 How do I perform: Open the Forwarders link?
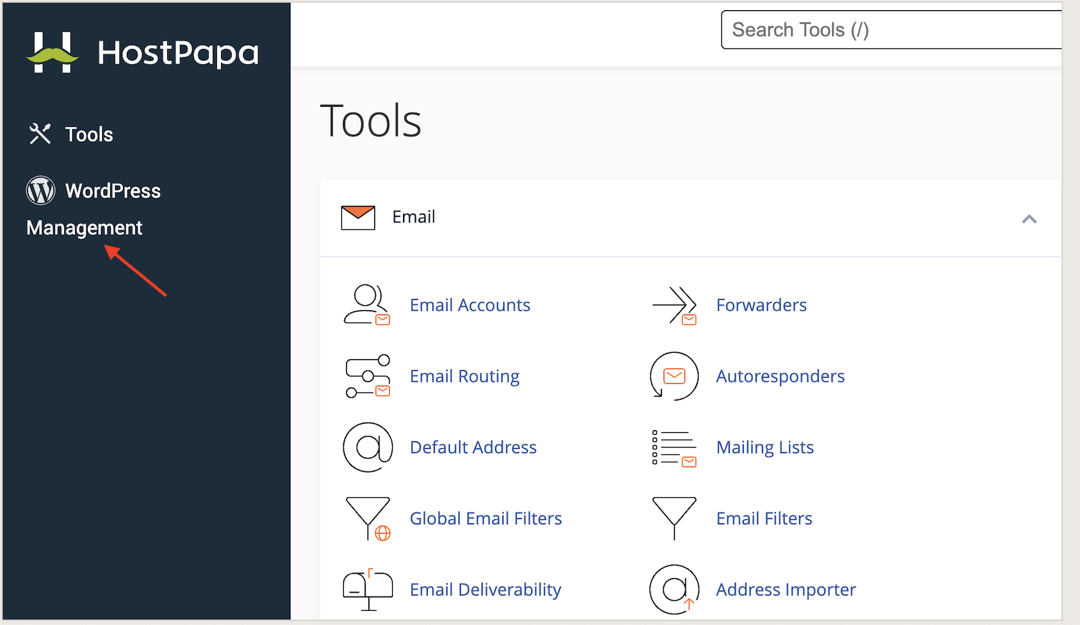pos(761,305)
